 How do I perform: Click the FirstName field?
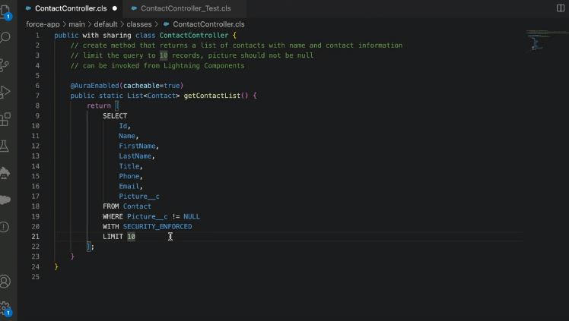point(137,146)
